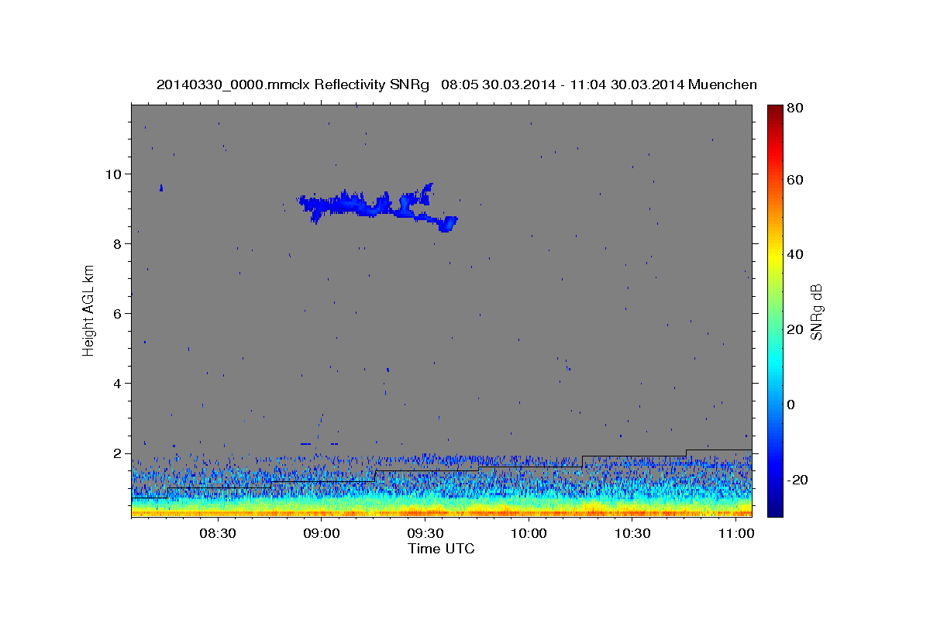Click the dark blue bottom of colorbar
Screen dimensions: 930x620
[x=774, y=509]
